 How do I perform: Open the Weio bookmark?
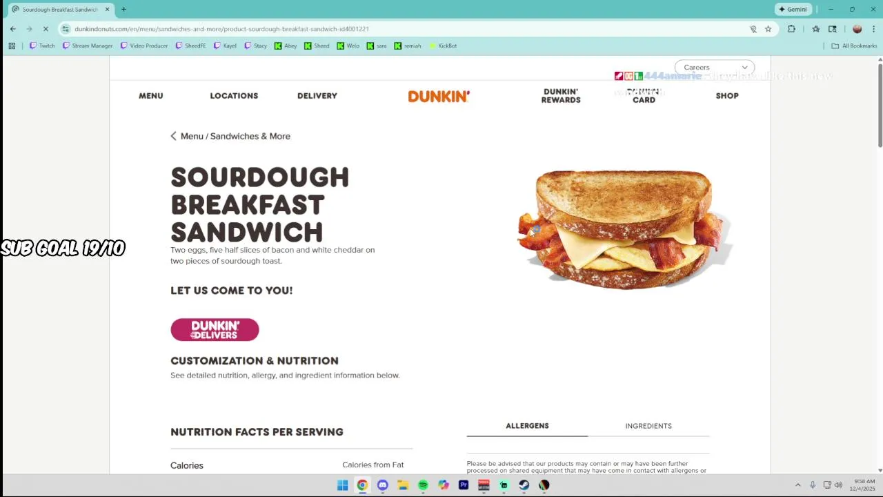click(x=348, y=46)
